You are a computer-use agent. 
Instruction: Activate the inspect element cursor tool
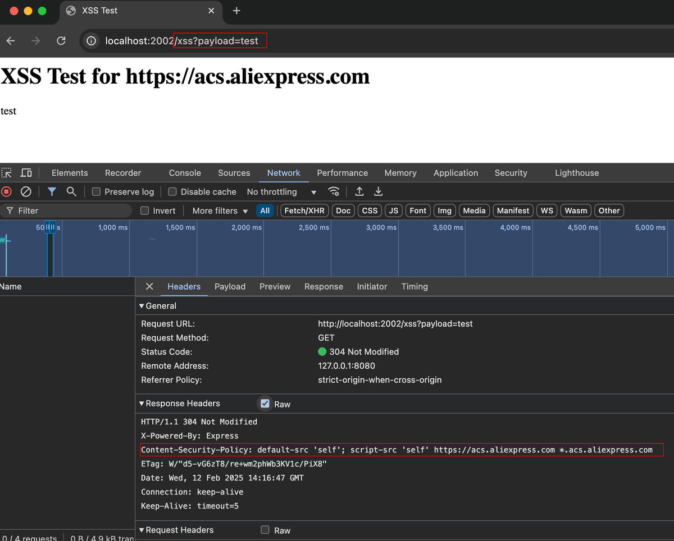[x=8, y=173]
